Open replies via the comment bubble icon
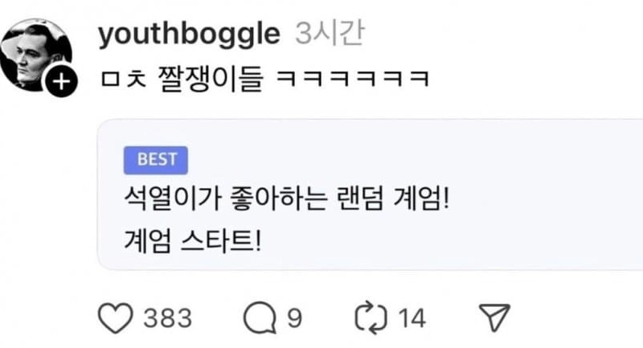Image resolution: width=643 pixels, height=348 pixels. tap(260, 317)
